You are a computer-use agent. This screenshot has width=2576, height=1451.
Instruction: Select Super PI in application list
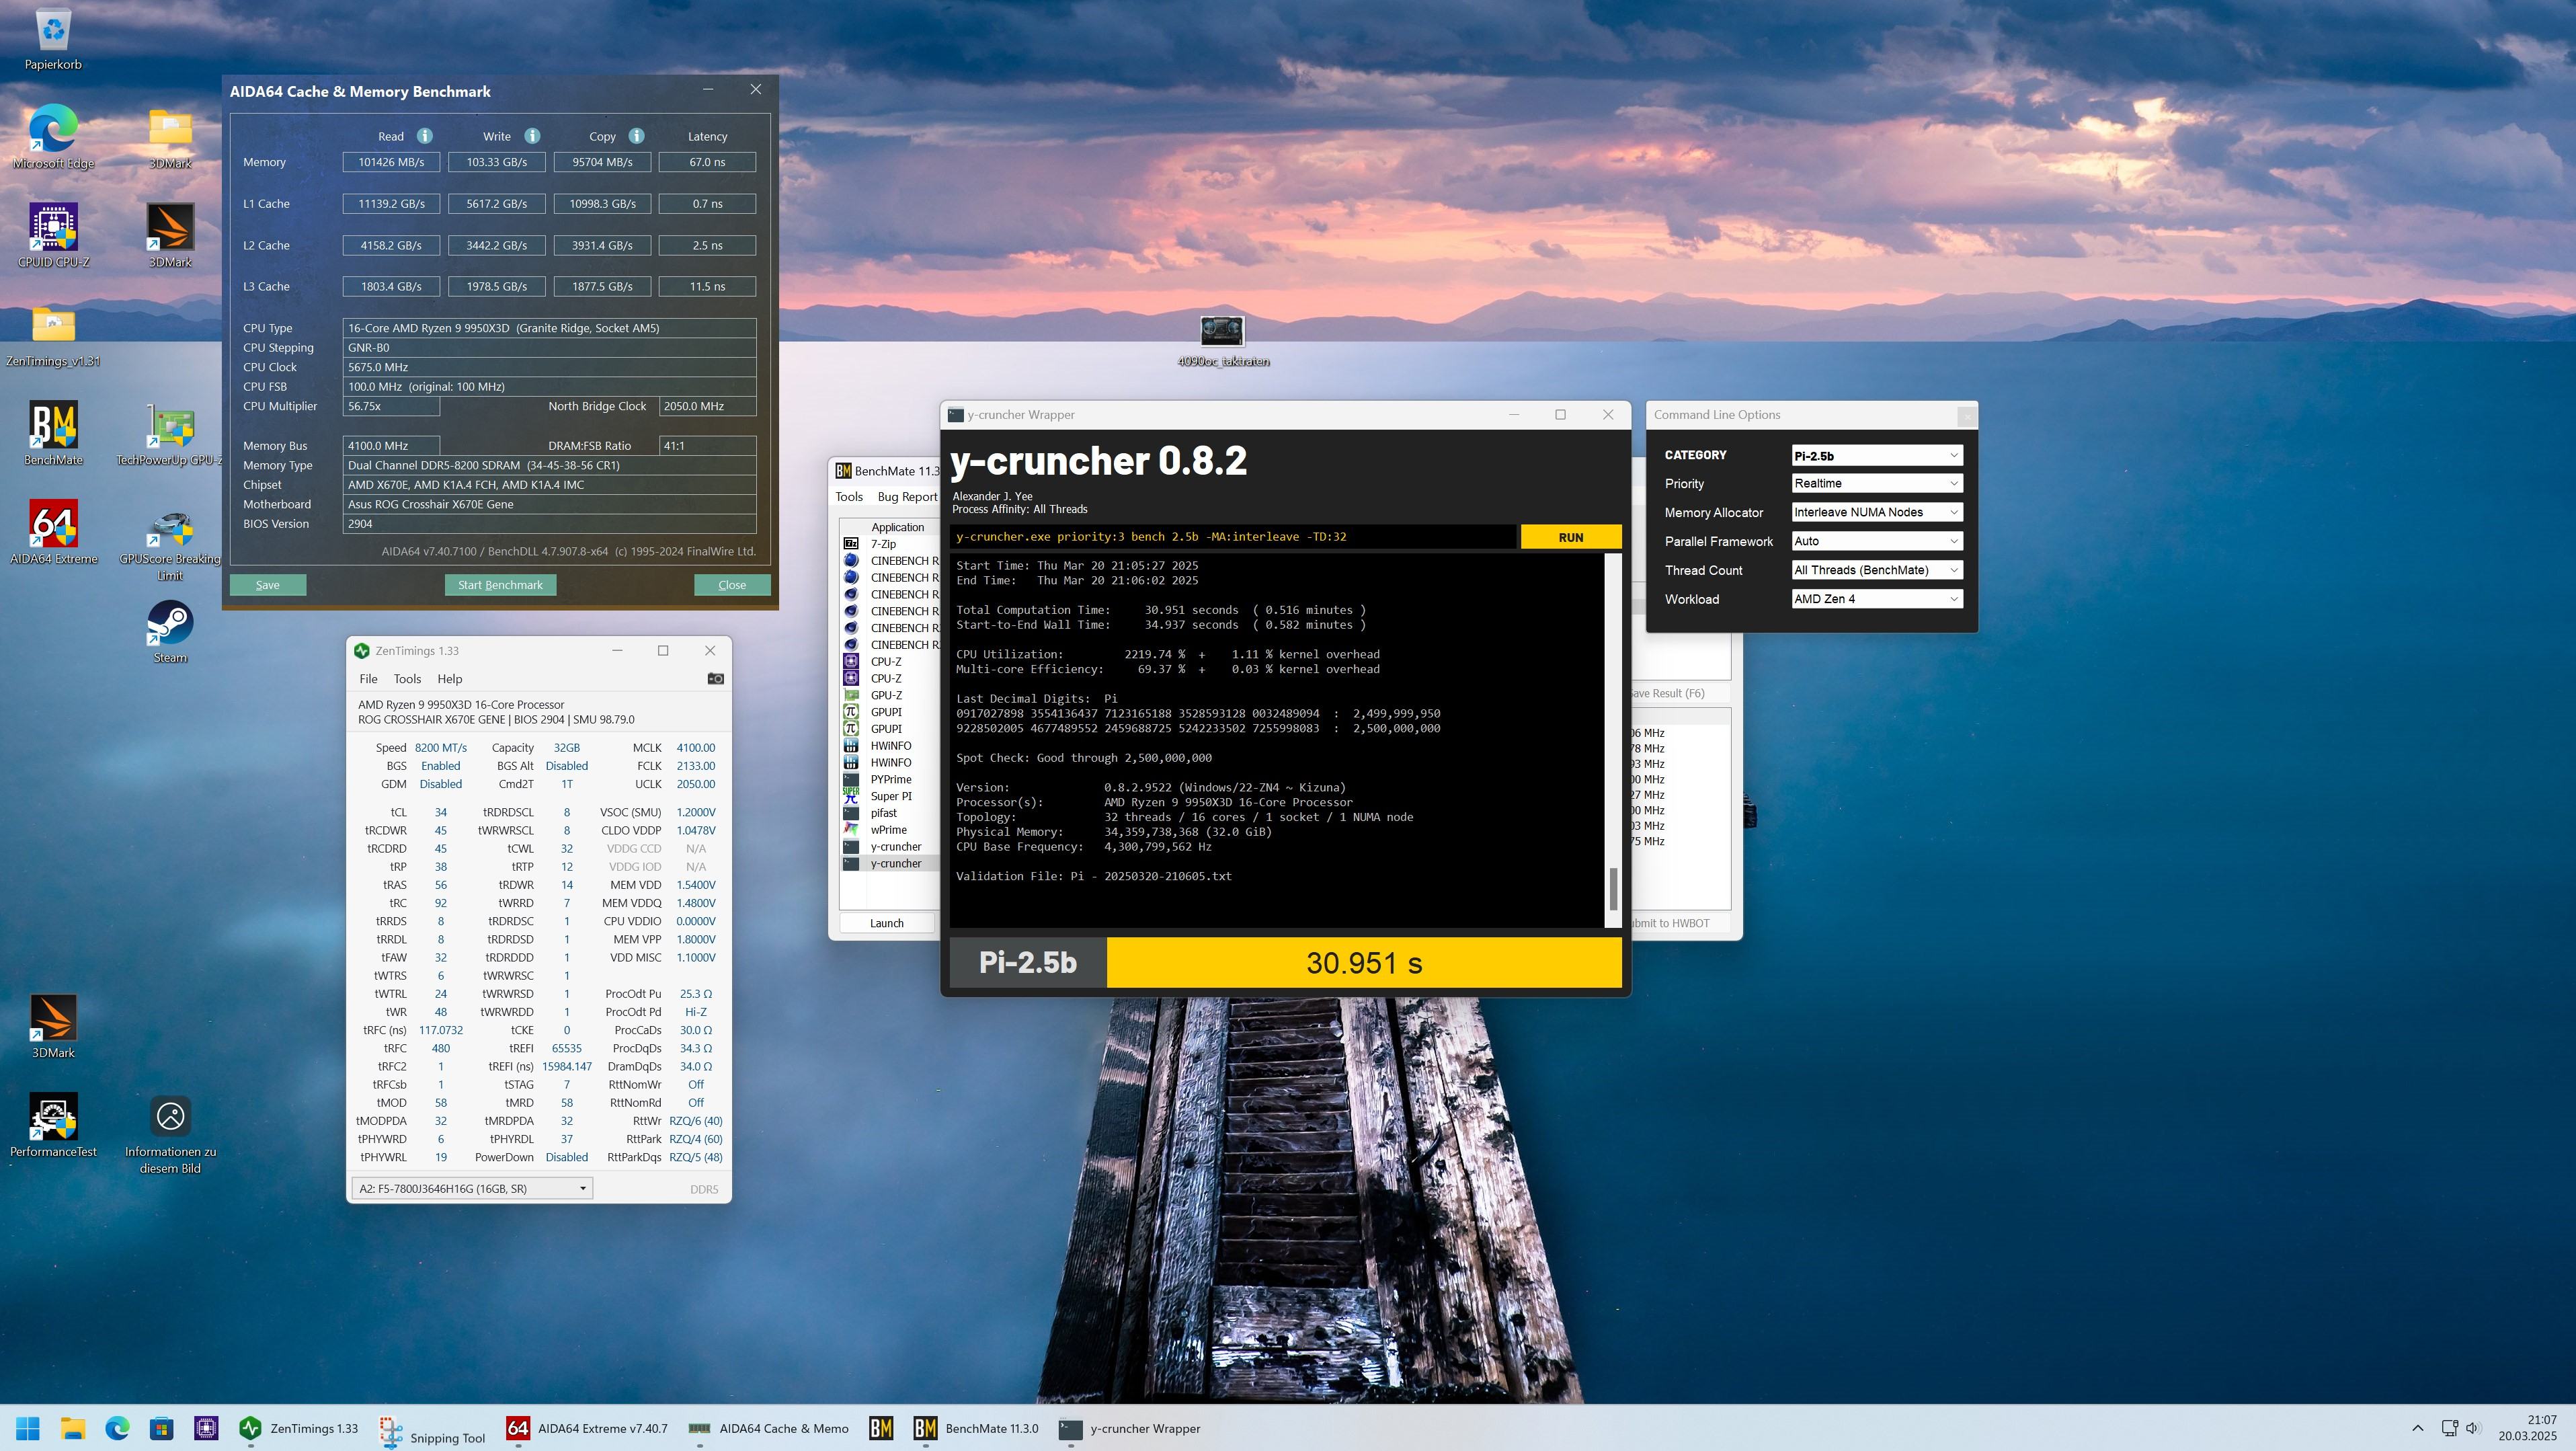890,796
